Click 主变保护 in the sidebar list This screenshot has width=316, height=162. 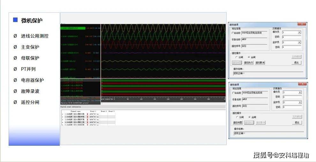30,47
